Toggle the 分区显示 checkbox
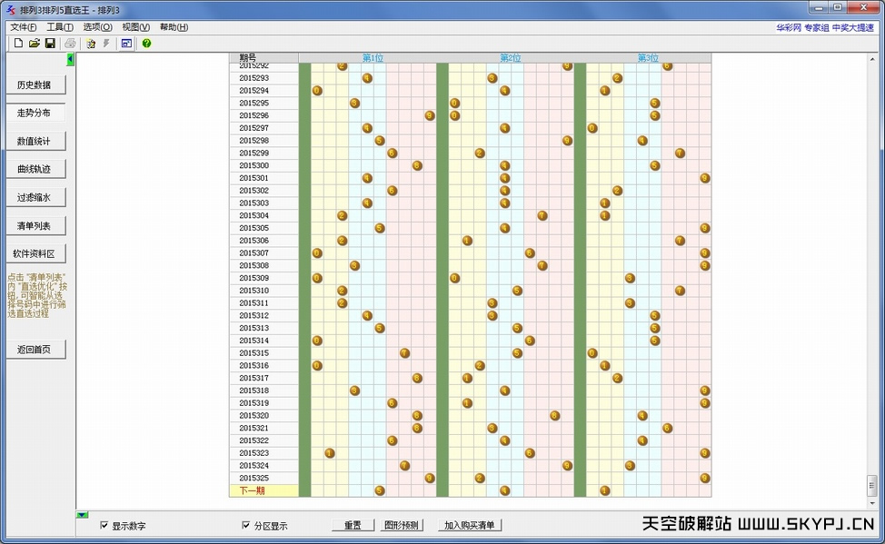This screenshot has height=544, width=885. coord(246,525)
